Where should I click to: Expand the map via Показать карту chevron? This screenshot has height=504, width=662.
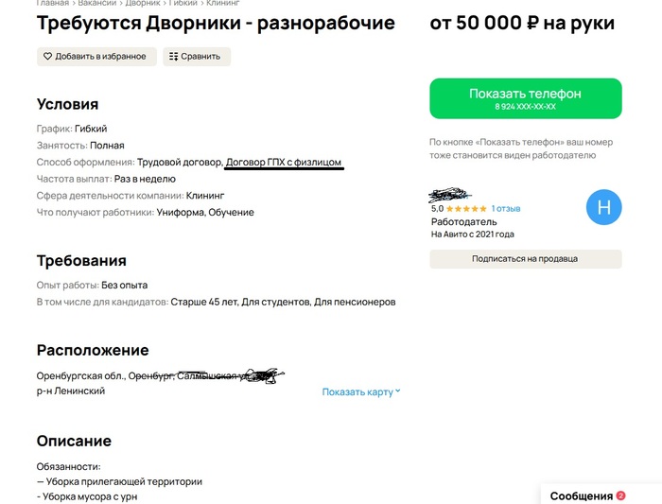click(398, 391)
